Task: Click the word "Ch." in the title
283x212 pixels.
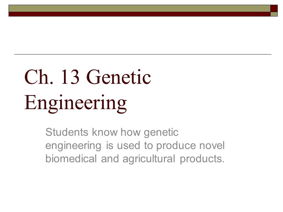Action: click(39, 77)
